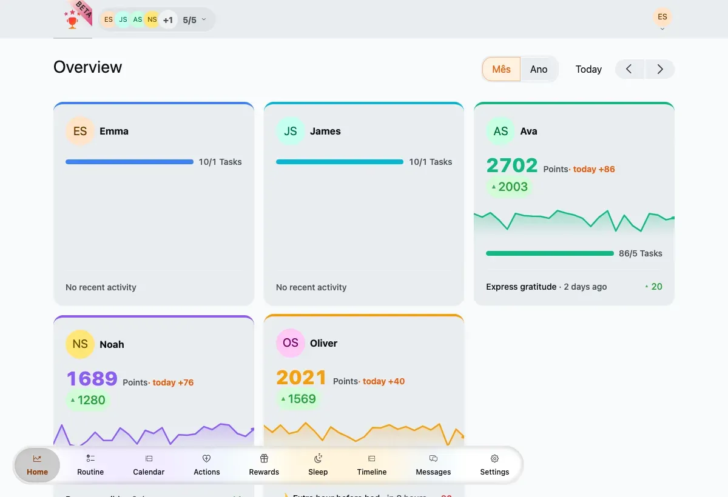Open the Settings gear icon
Screen dimensions: 728x497
494,459
